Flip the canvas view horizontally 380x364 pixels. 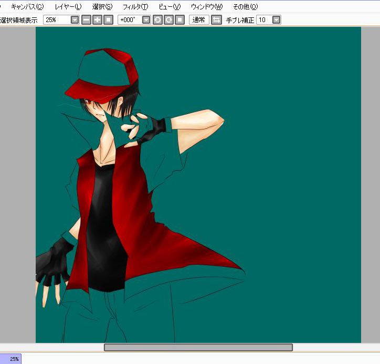click(x=216, y=20)
